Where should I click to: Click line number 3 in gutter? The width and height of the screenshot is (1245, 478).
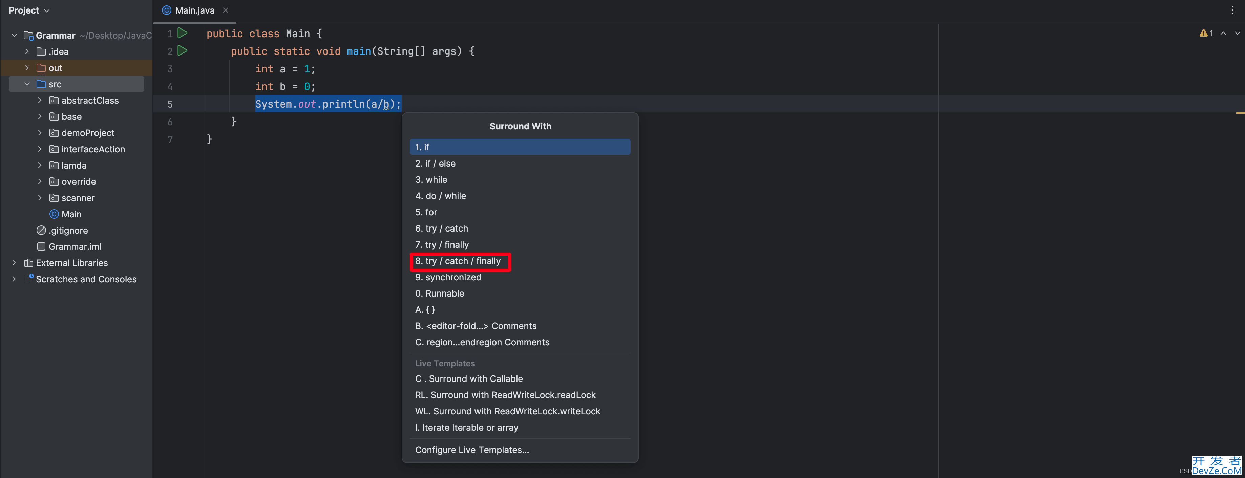[x=170, y=69]
